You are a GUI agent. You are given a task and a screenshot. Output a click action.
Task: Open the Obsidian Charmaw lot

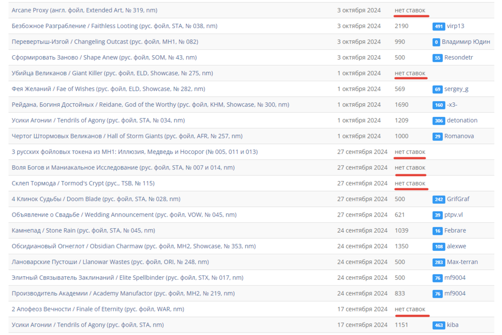click(x=134, y=246)
